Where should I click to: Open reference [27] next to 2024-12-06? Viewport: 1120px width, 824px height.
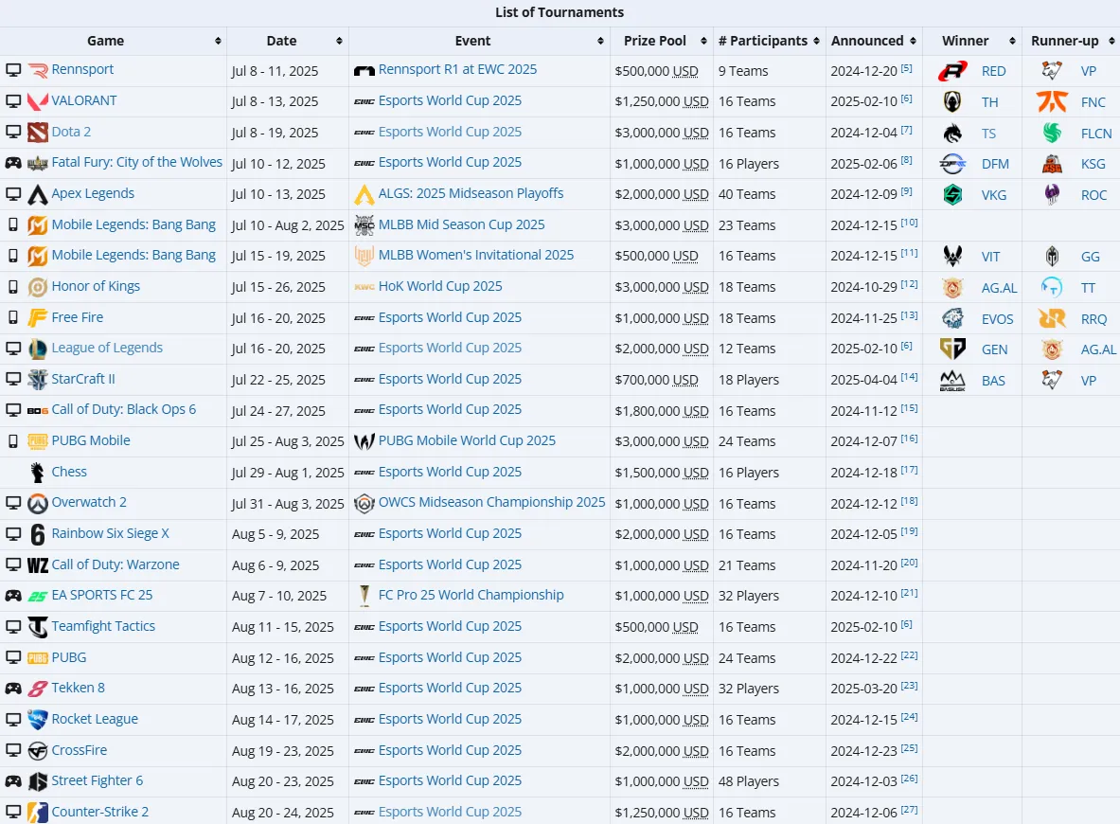click(x=909, y=810)
